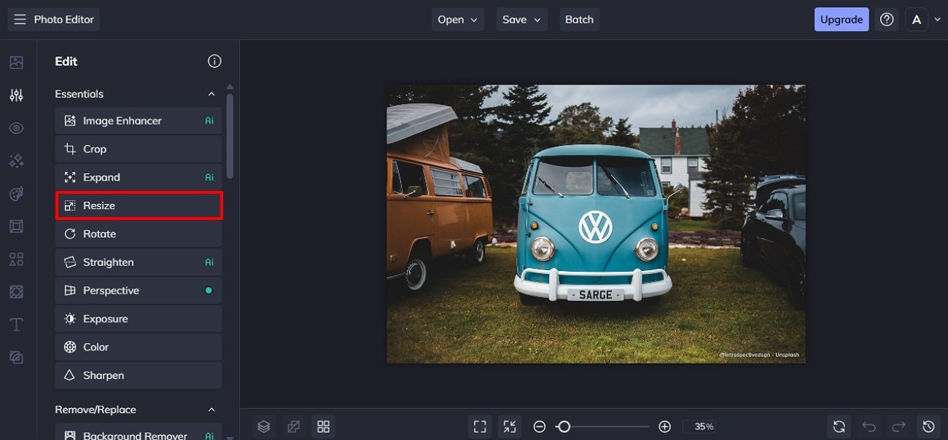Open the hamburger menu next to Photo Editor

[20, 20]
